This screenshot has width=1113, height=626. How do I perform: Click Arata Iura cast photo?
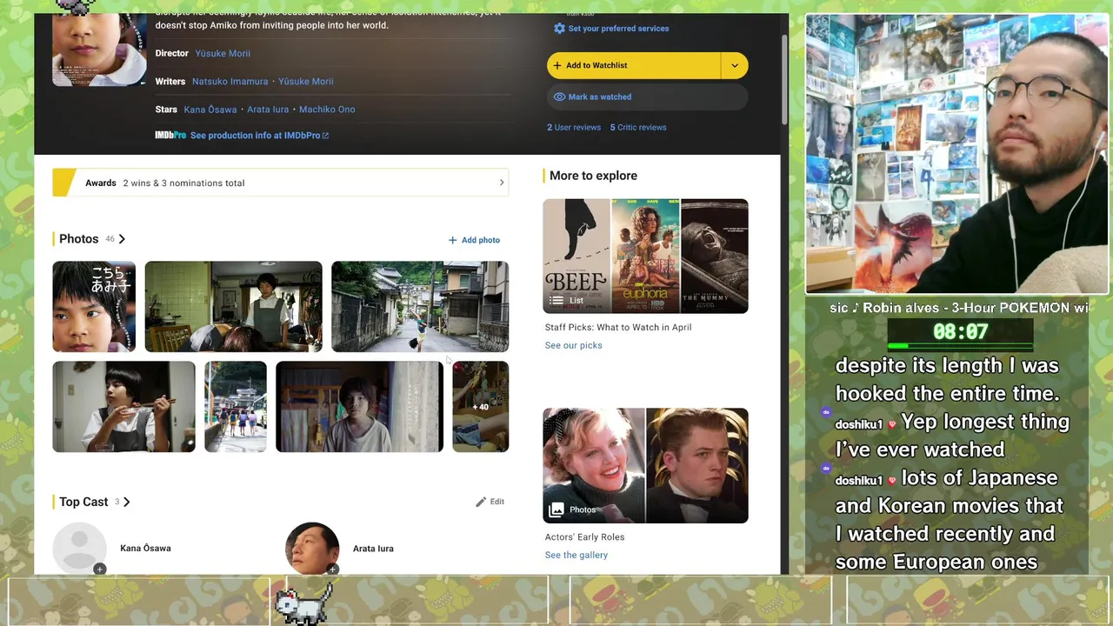click(x=312, y=548)
